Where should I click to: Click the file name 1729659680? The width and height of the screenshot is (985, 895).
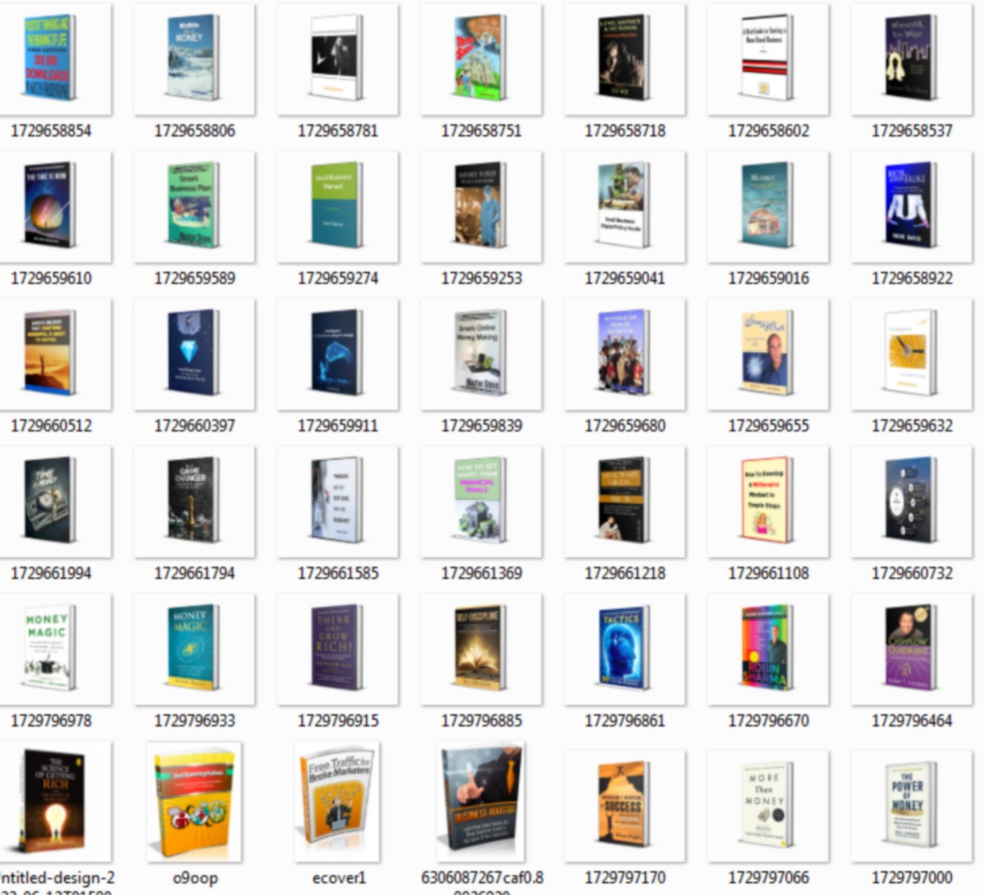(624, 426)
